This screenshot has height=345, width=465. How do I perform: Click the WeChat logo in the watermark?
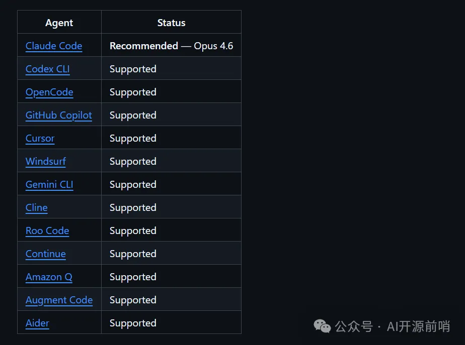tap(323, 326)
